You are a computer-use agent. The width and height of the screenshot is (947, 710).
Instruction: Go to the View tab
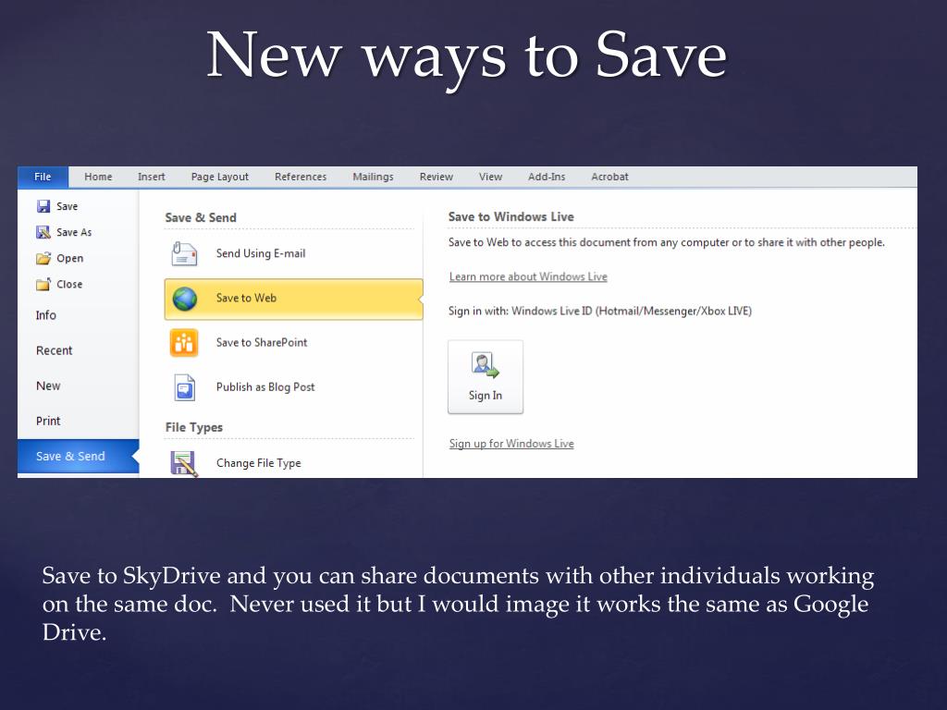coord(490,177)
